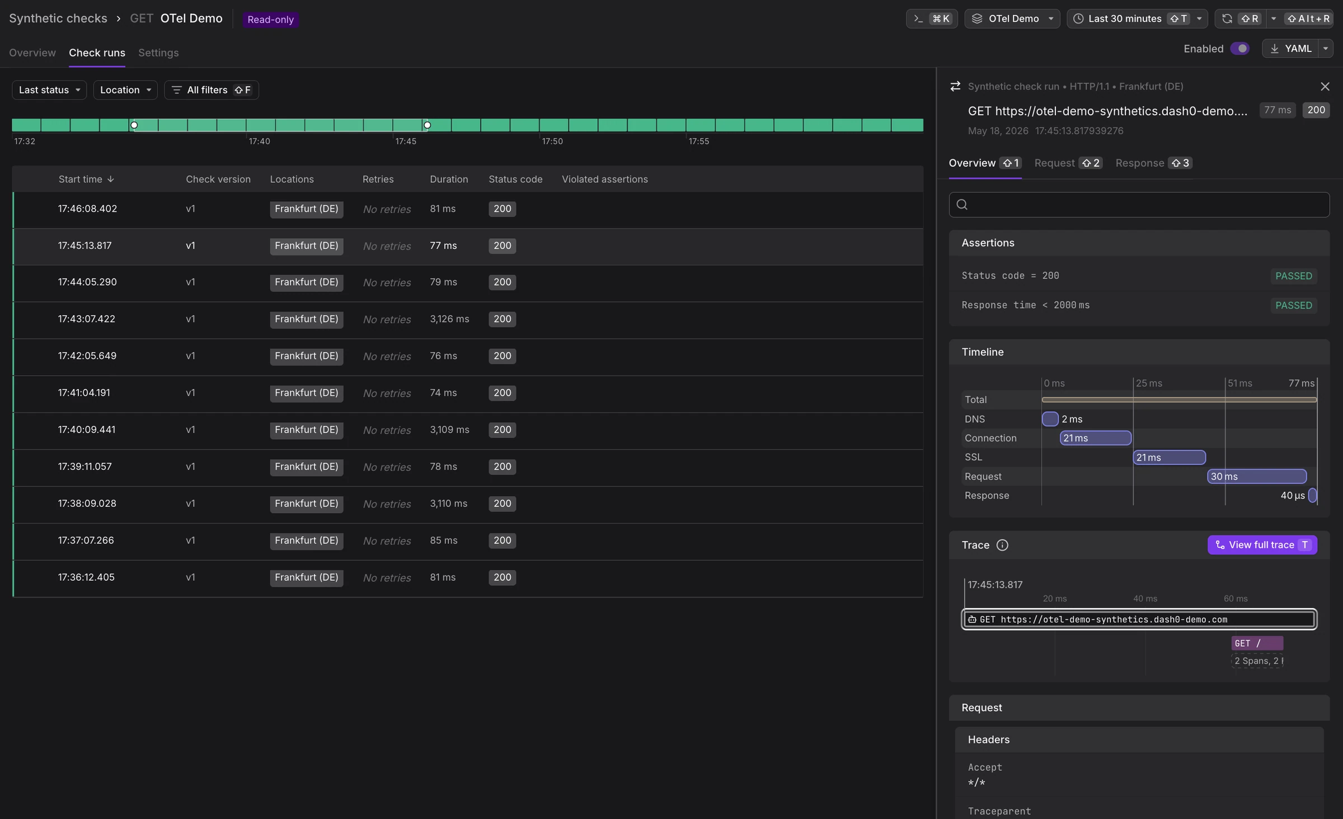Click the Trace info icon

1002,545
